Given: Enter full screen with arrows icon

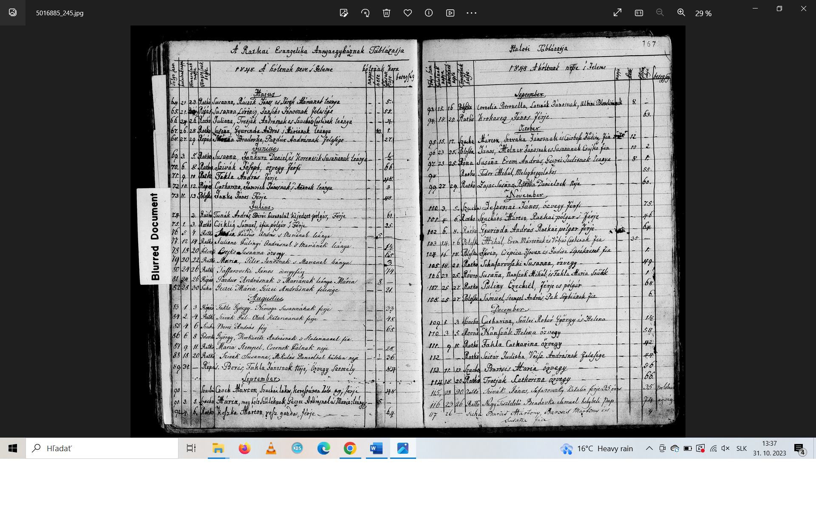Looking at the screenshot, I should (x=618, y=13).
